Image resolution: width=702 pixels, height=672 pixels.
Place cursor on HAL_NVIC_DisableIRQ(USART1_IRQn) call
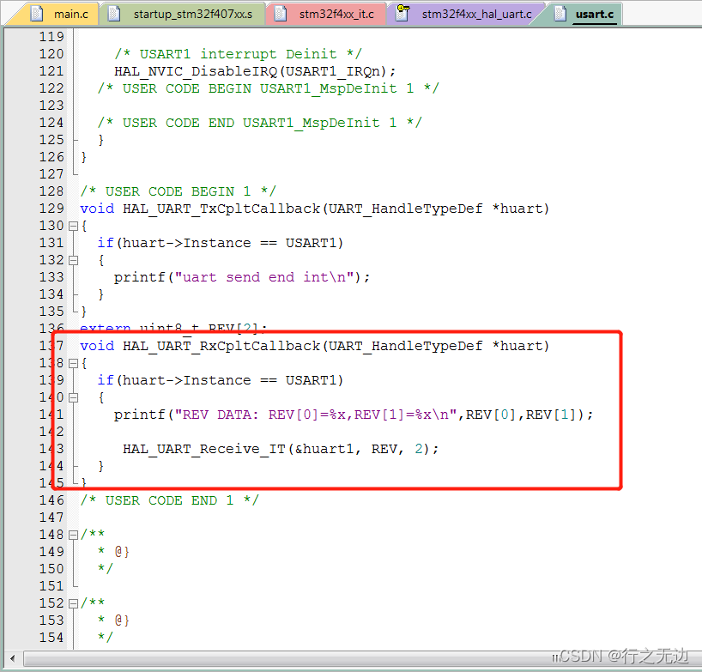tap(255, 71)
